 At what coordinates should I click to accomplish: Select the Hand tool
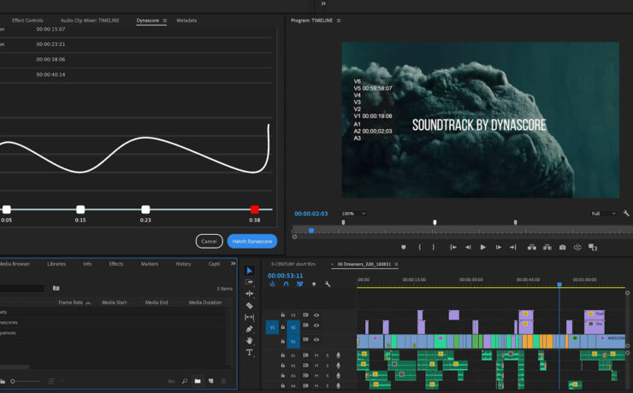pos(250,341)
